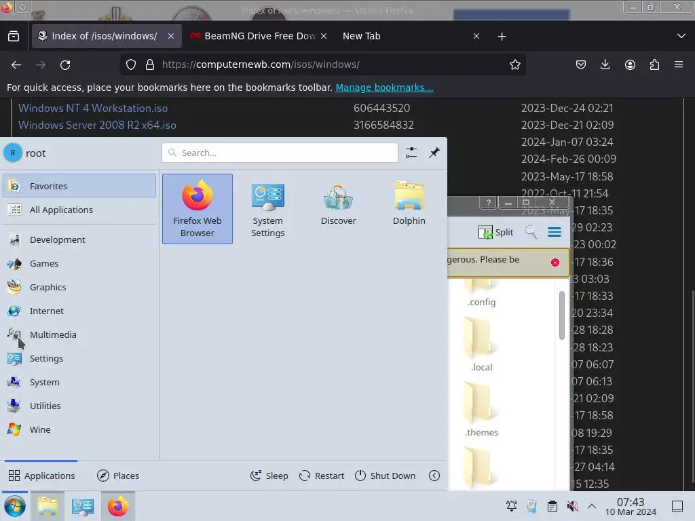
Task: Switch to the Applications tab
Action: [x=41, y=476]
